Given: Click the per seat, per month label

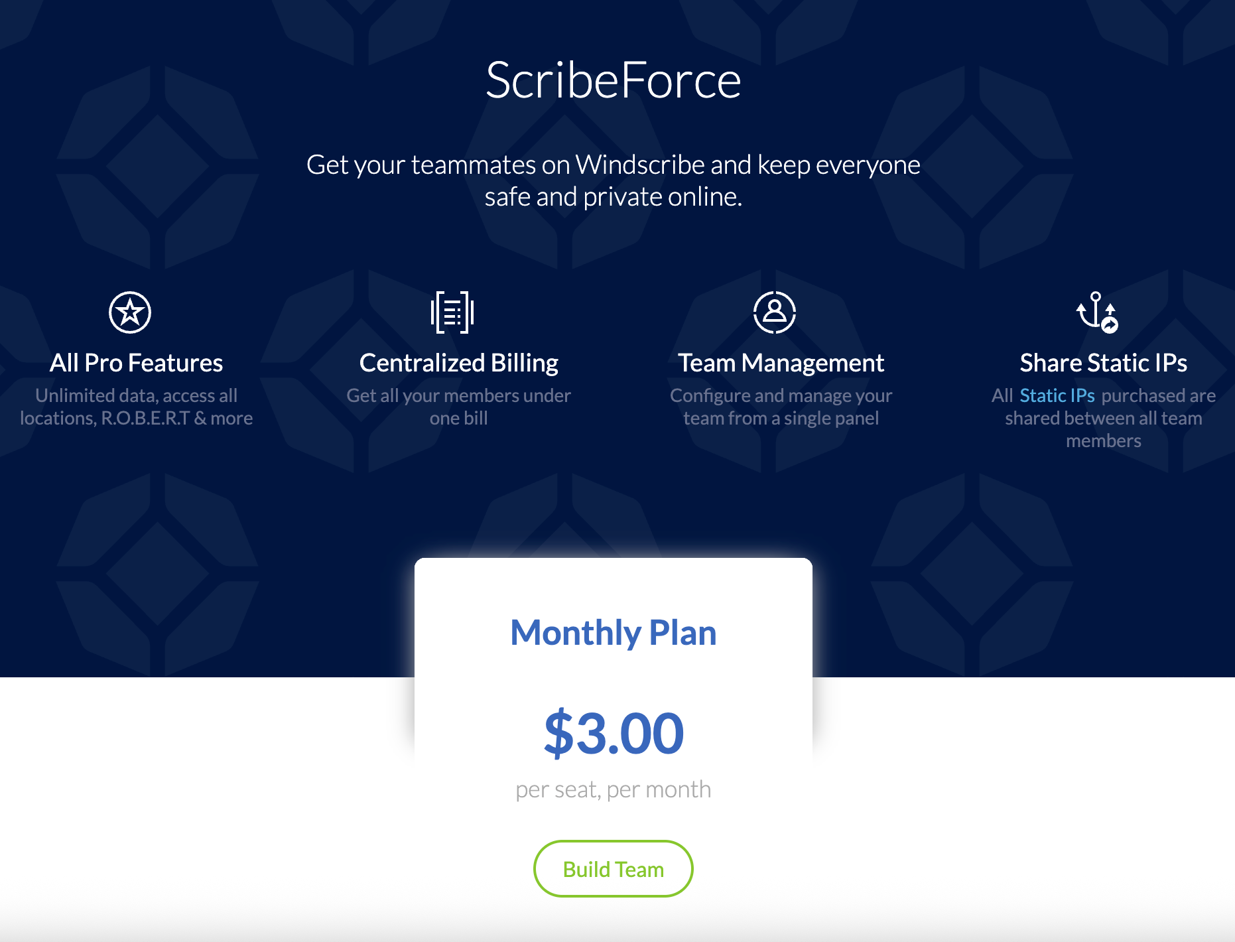Looking at the screenshot, I should click(x=613, y=789).
